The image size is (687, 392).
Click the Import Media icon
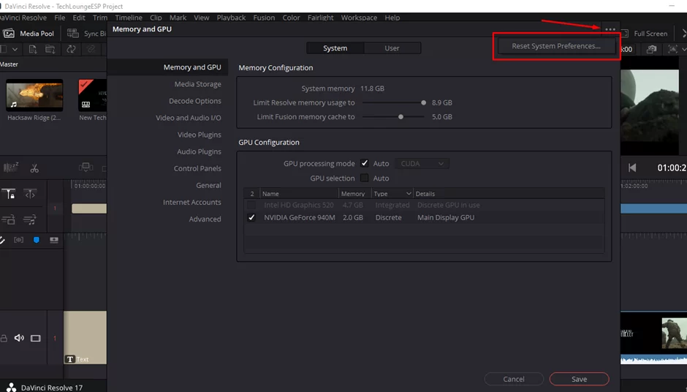pos(33,49)
